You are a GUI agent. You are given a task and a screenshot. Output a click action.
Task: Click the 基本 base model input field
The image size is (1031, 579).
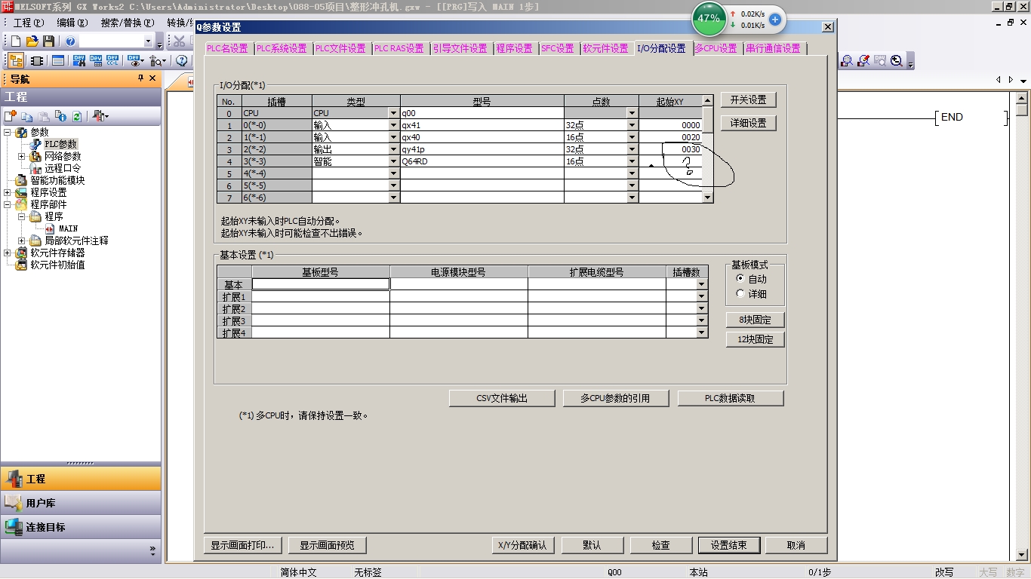321,284
